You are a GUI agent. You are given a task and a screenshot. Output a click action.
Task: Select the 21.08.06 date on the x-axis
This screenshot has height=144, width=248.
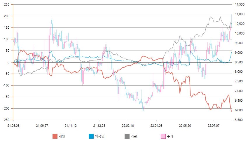(x=13, y=125)
